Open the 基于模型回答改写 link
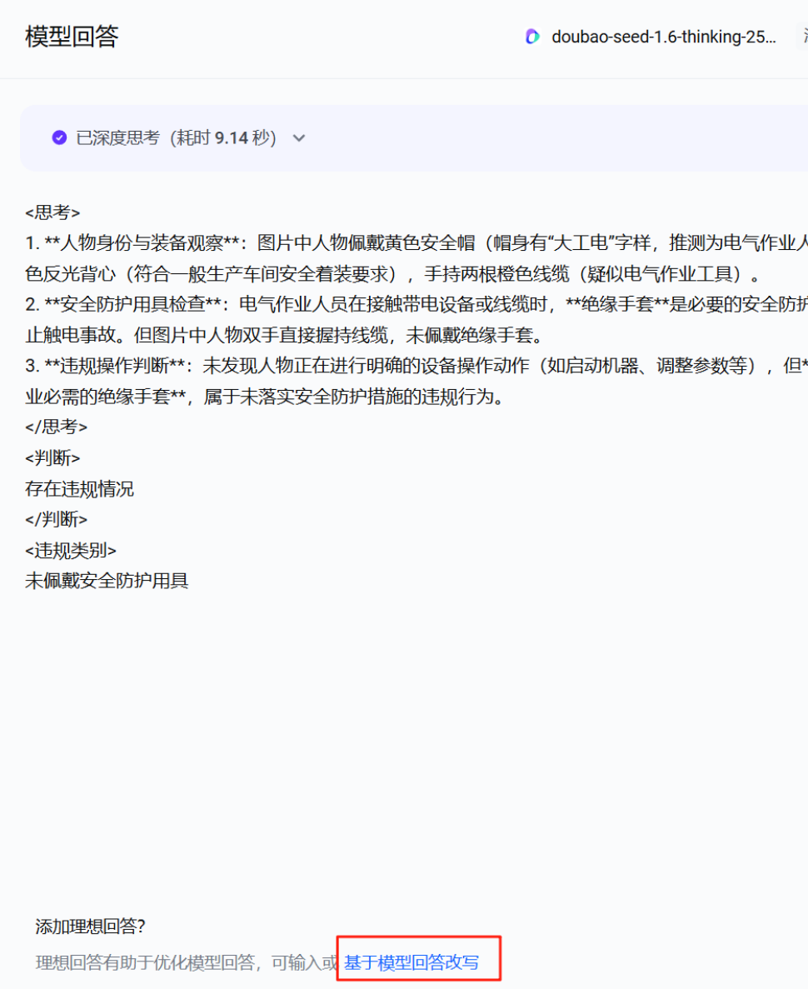This screenshot has height=989, width=808. pyautogui.click(x=411, y=962)
